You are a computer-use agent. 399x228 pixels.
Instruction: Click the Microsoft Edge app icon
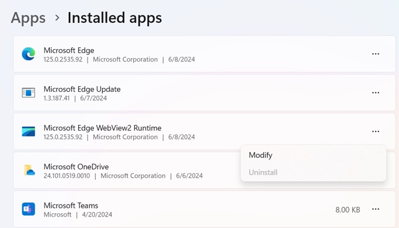coord(28,54)
